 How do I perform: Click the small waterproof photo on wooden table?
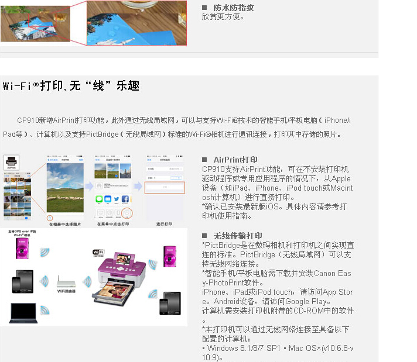tap(35, 23)
